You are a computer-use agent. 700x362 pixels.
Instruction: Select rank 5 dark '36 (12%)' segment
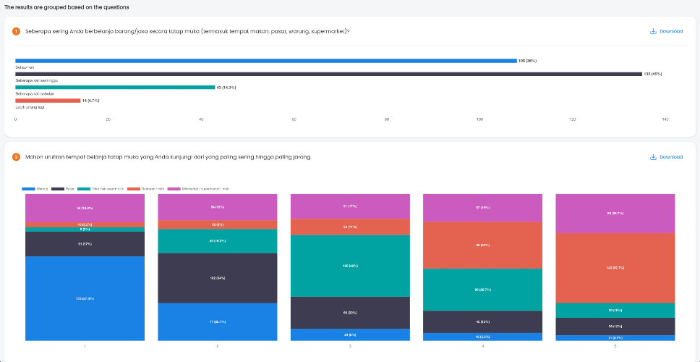pyautogui.click(x=615, y=327)
